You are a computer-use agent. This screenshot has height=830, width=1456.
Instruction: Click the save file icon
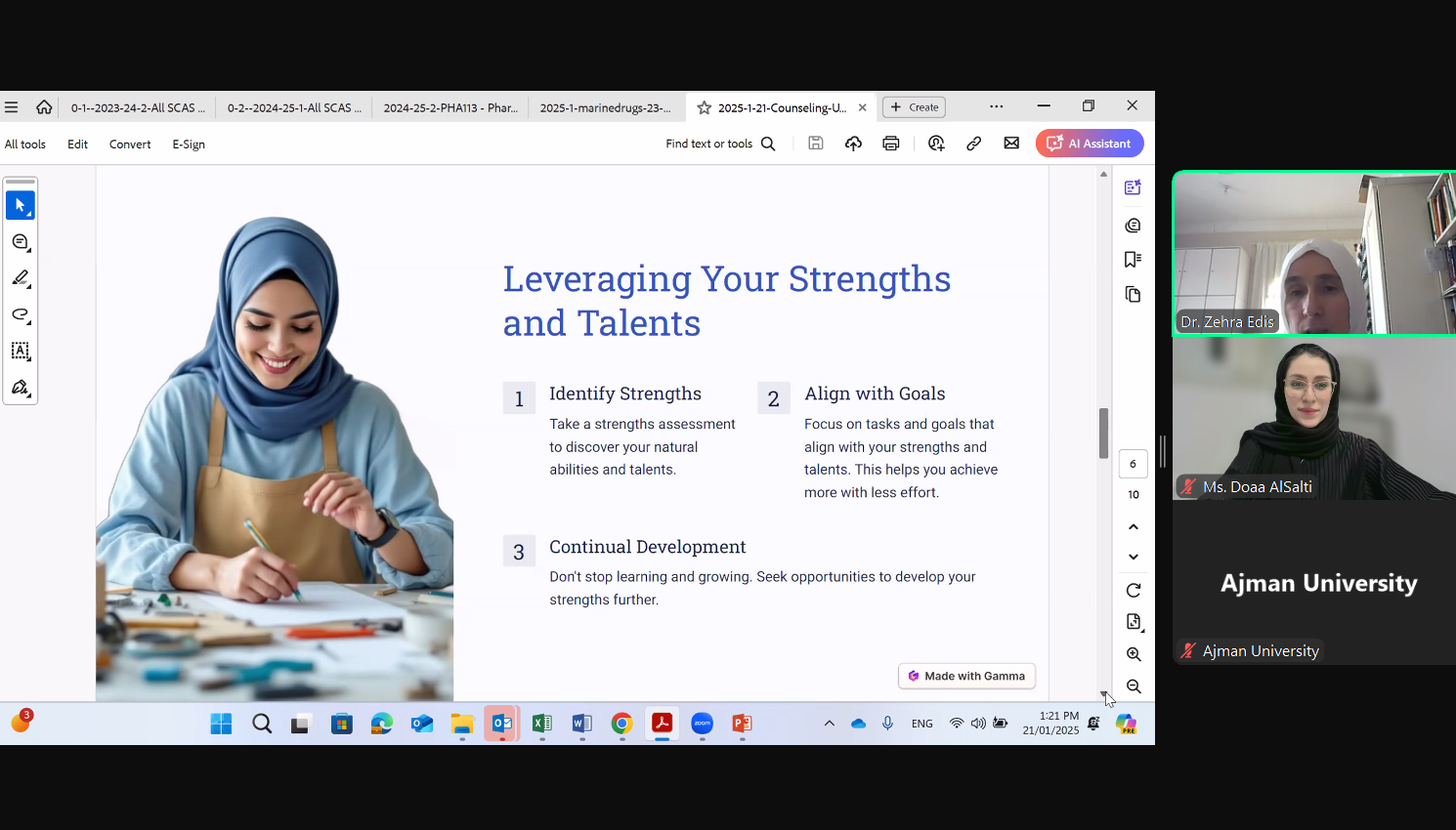[816, 144]
